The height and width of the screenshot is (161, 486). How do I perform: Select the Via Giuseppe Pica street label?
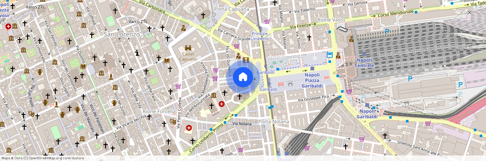pos(313,99)
